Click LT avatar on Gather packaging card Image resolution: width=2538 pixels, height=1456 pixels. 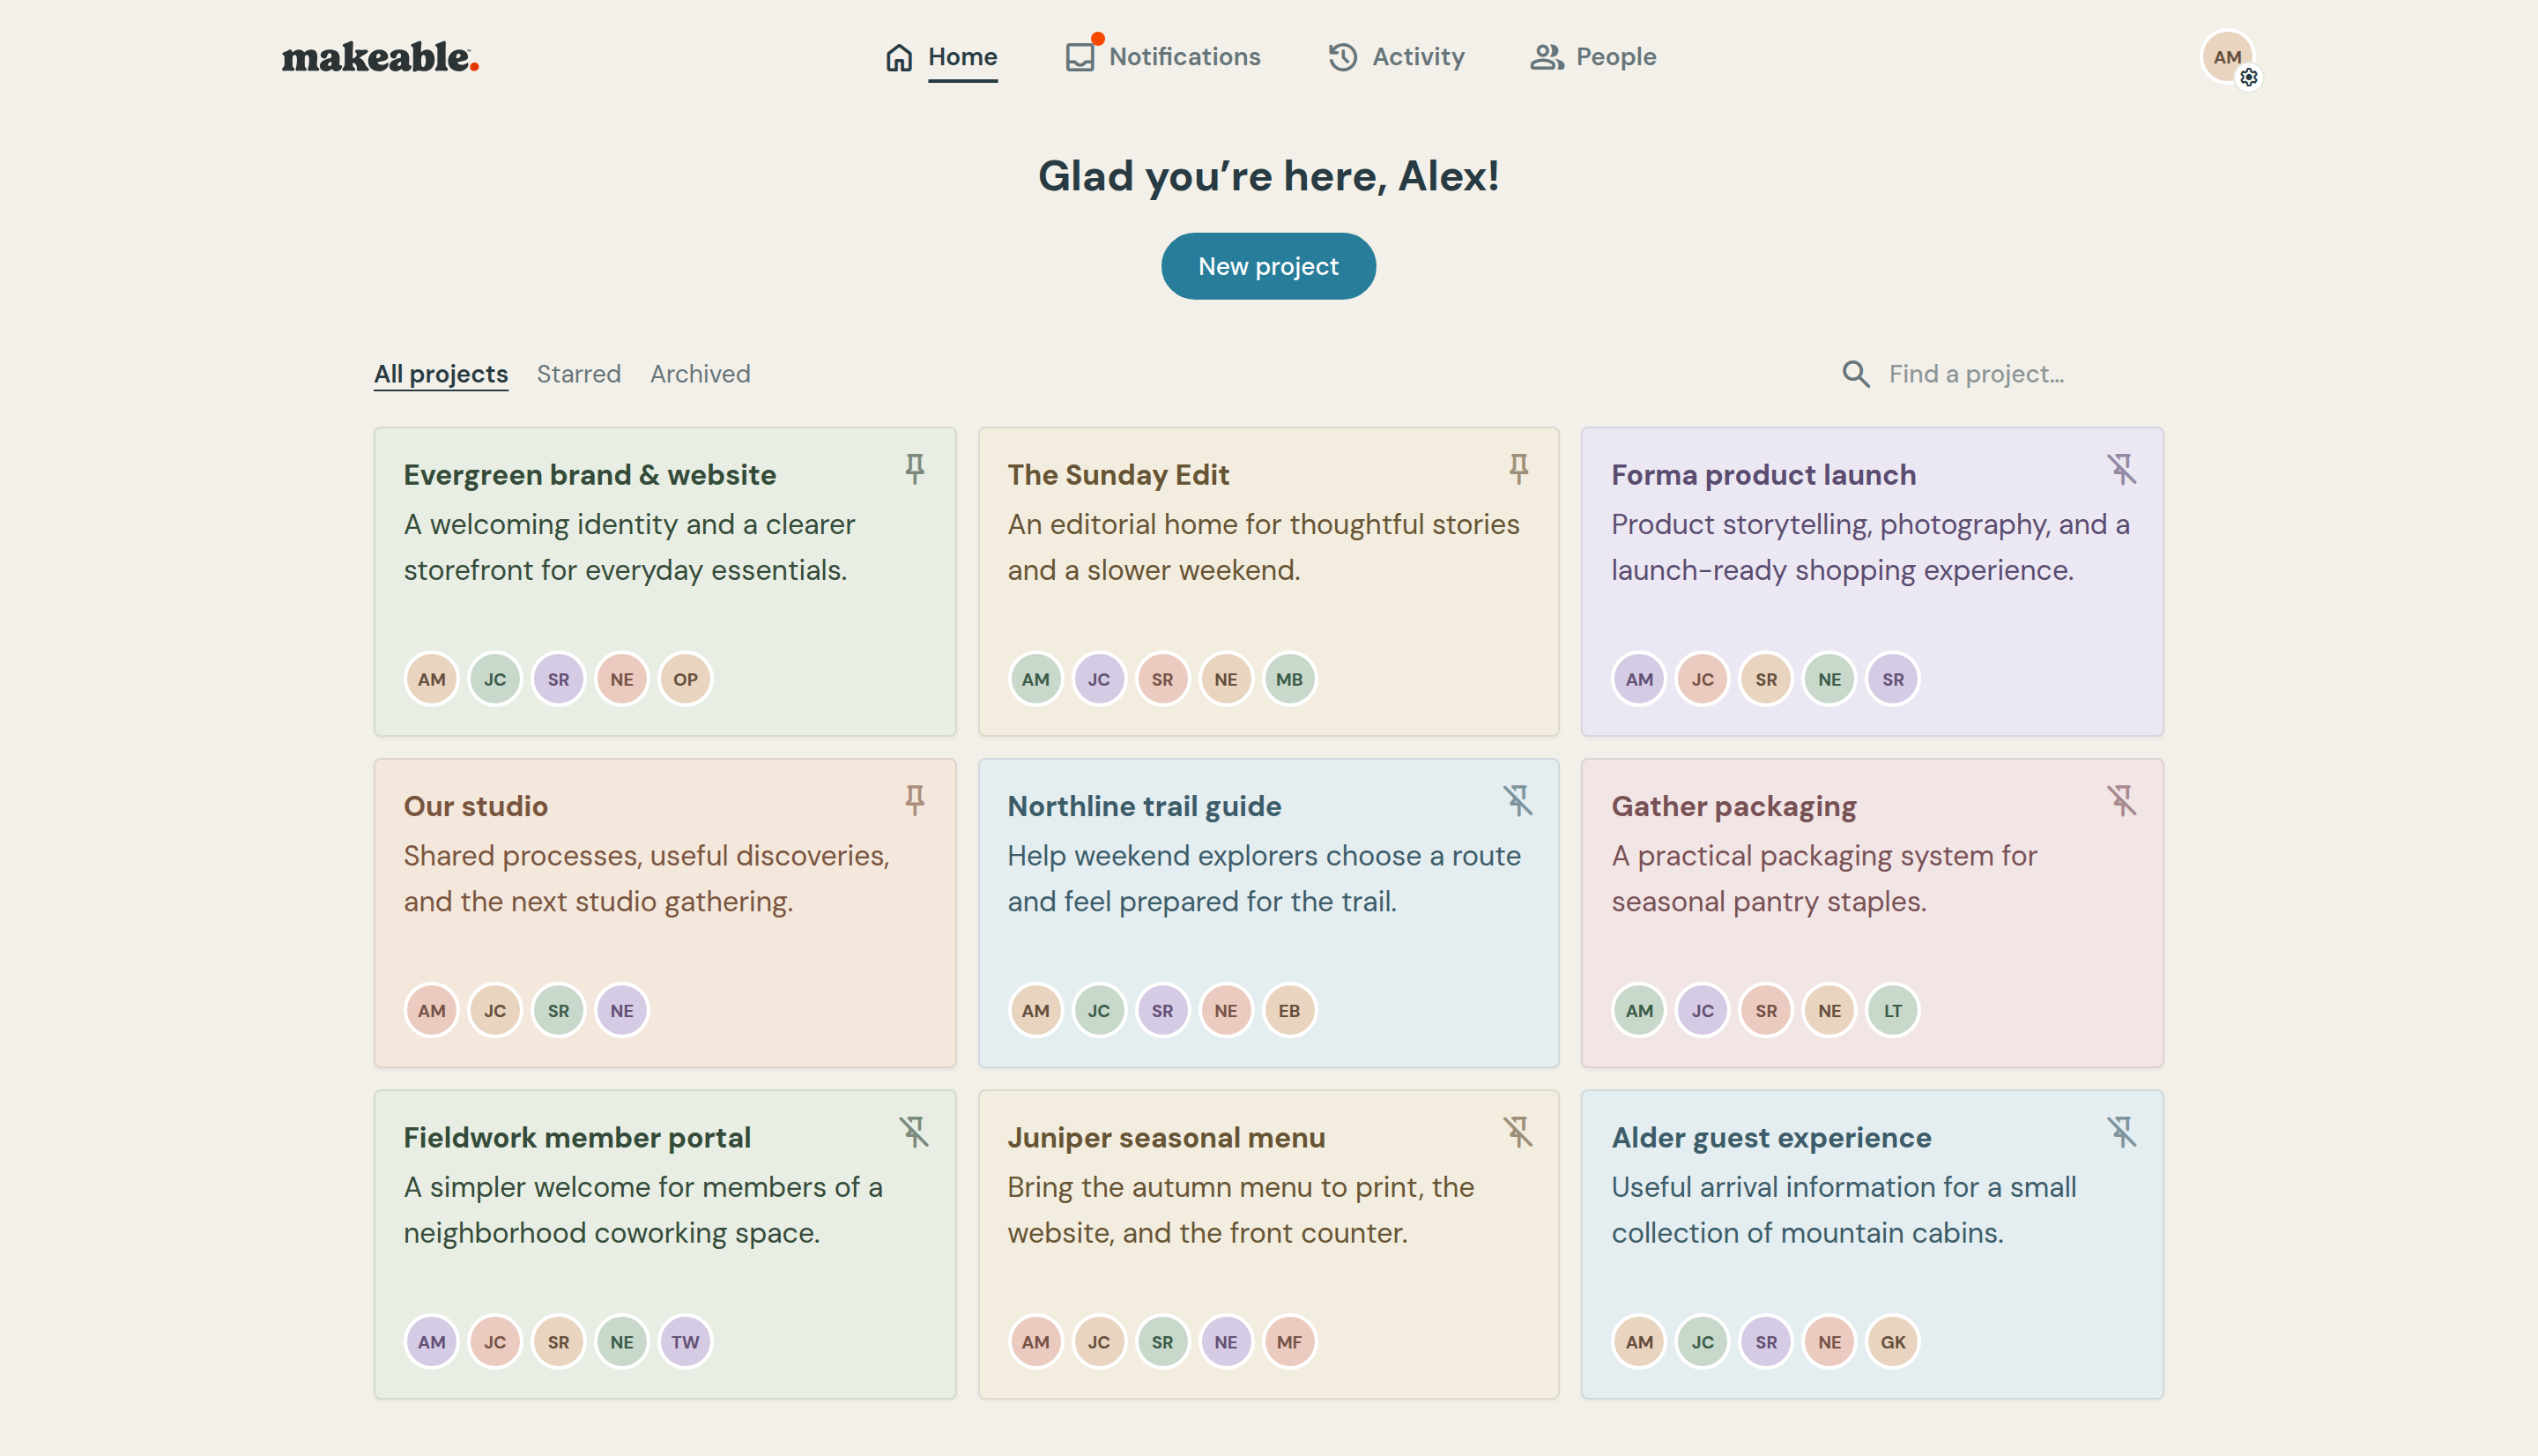pyautogui.click(x=1893, y=1010)
